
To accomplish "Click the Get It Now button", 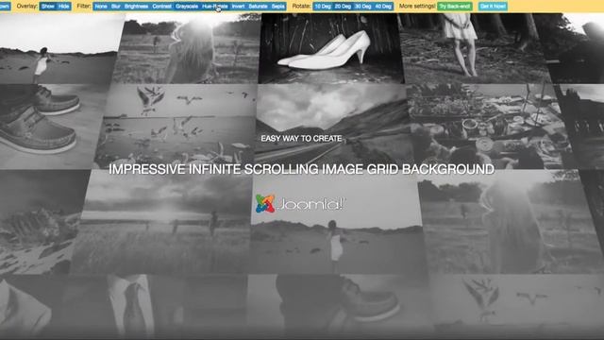I will coord(493,7).
